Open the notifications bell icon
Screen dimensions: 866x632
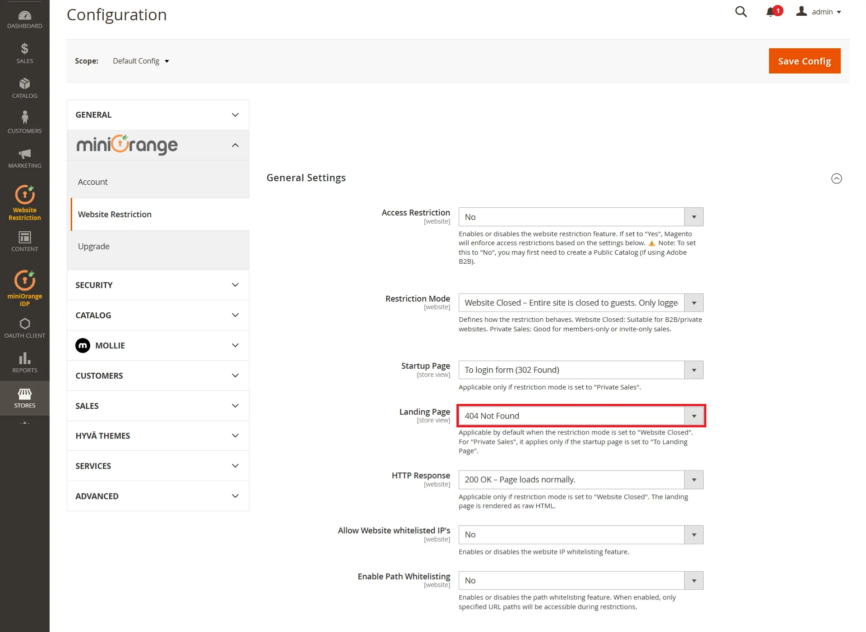point(771,12)
